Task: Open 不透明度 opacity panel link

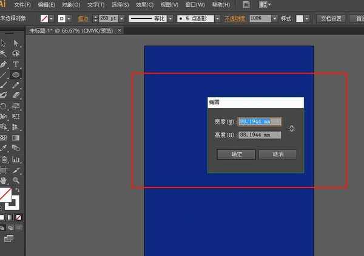Action: pyautogui.click(x=234, y=19)
